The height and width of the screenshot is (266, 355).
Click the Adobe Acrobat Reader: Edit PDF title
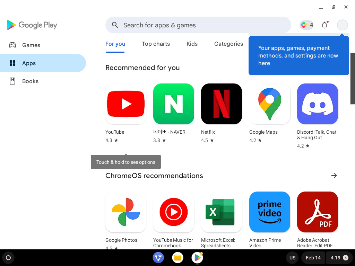pyautogui.click(x=315, y=243)
